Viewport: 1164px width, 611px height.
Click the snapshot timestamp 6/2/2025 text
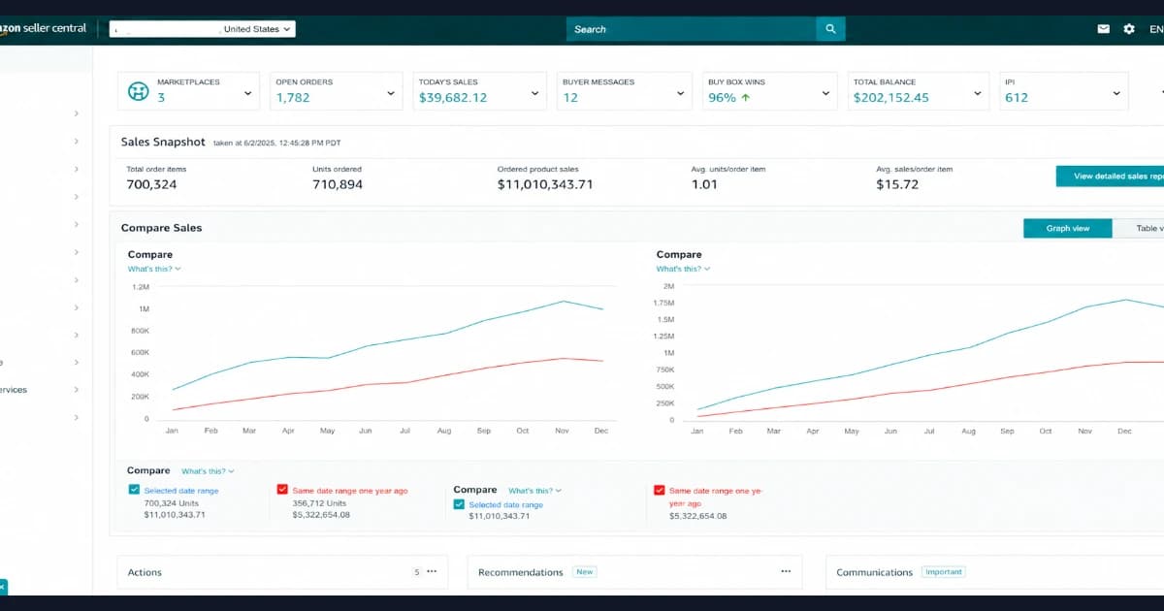tap(277, 143)
